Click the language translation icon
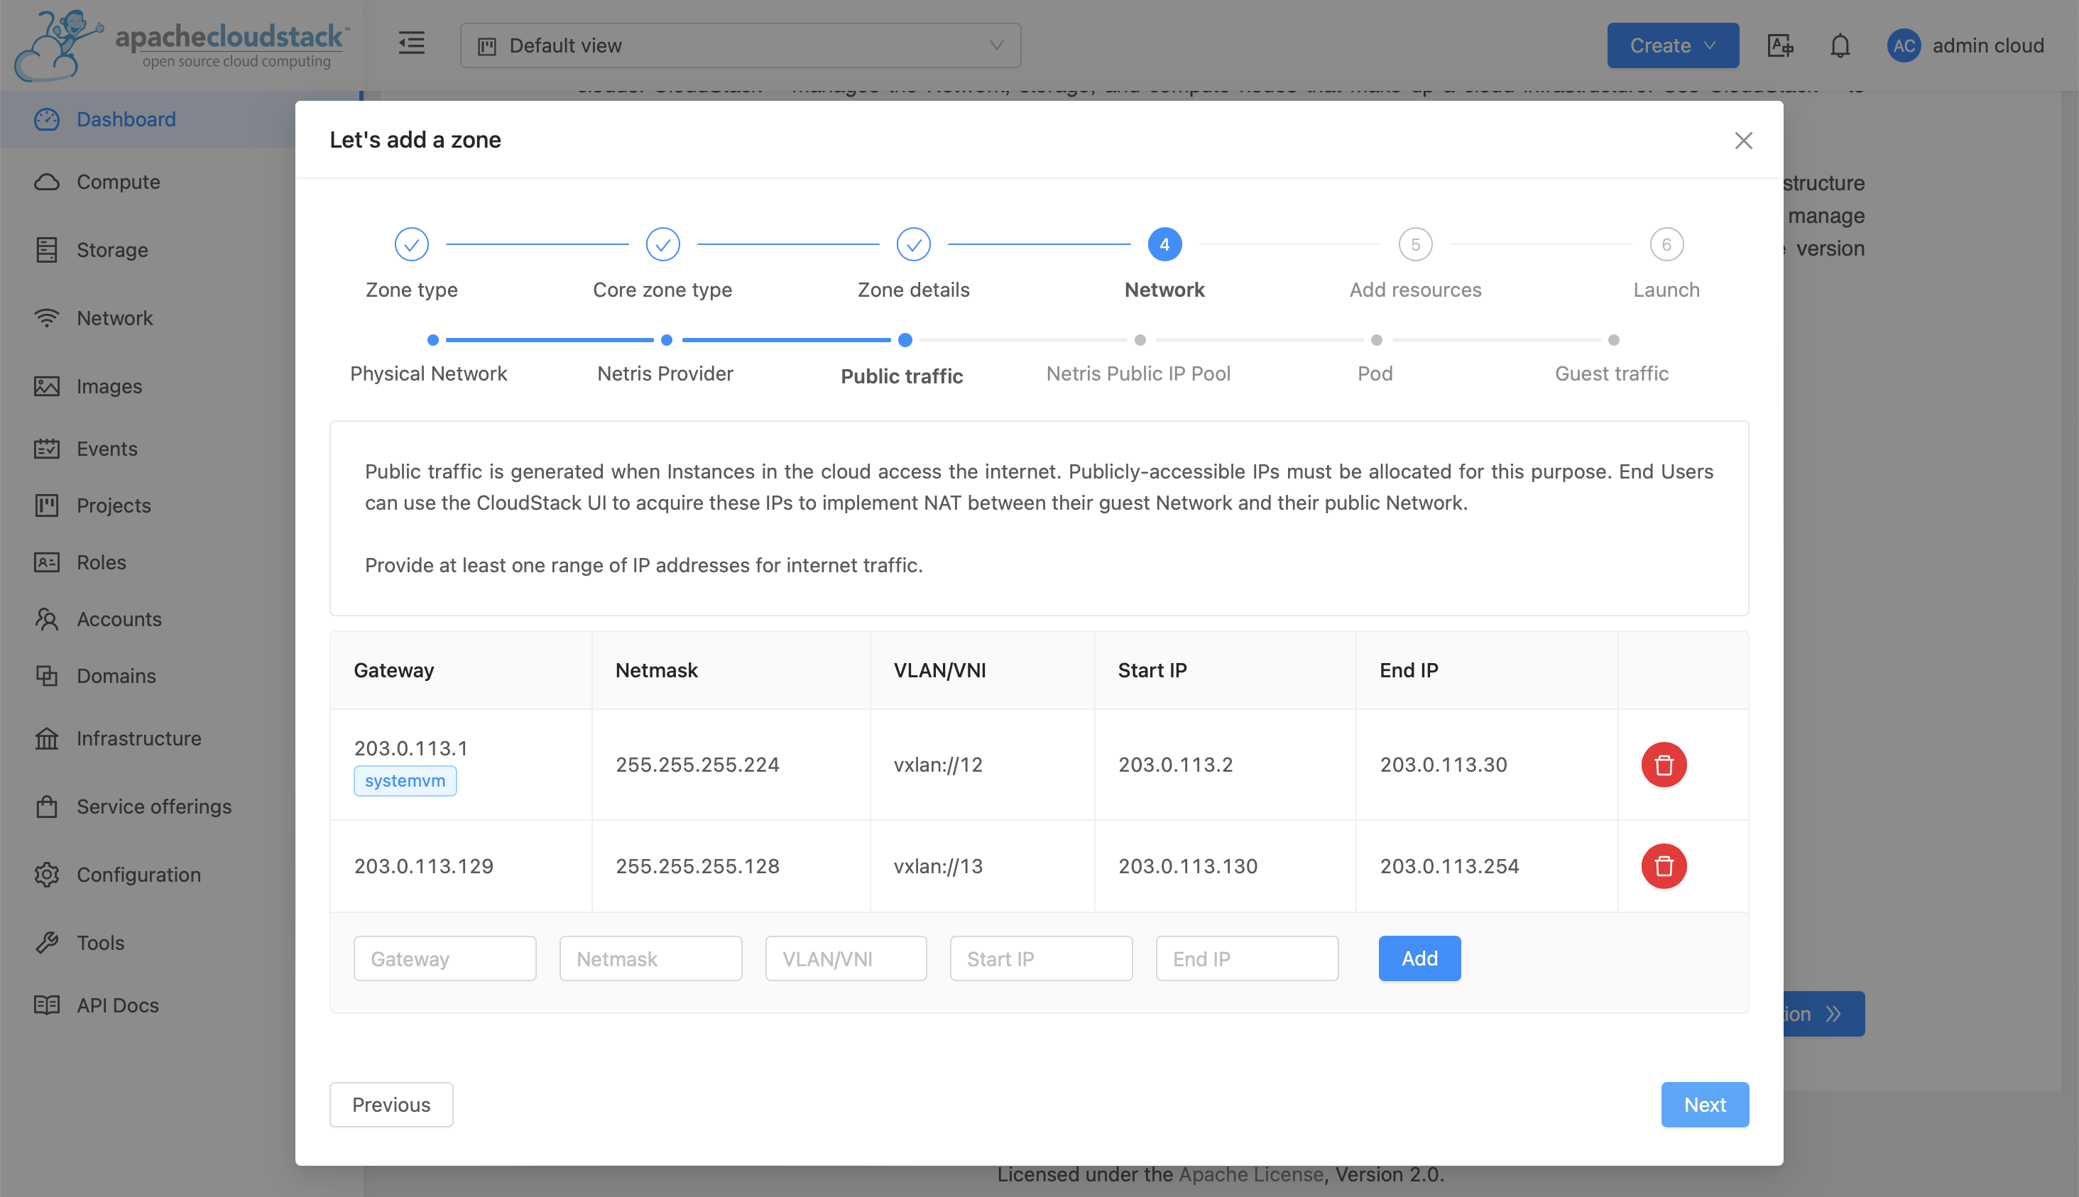2079x1197 pixels. [x=1780, y=46]
